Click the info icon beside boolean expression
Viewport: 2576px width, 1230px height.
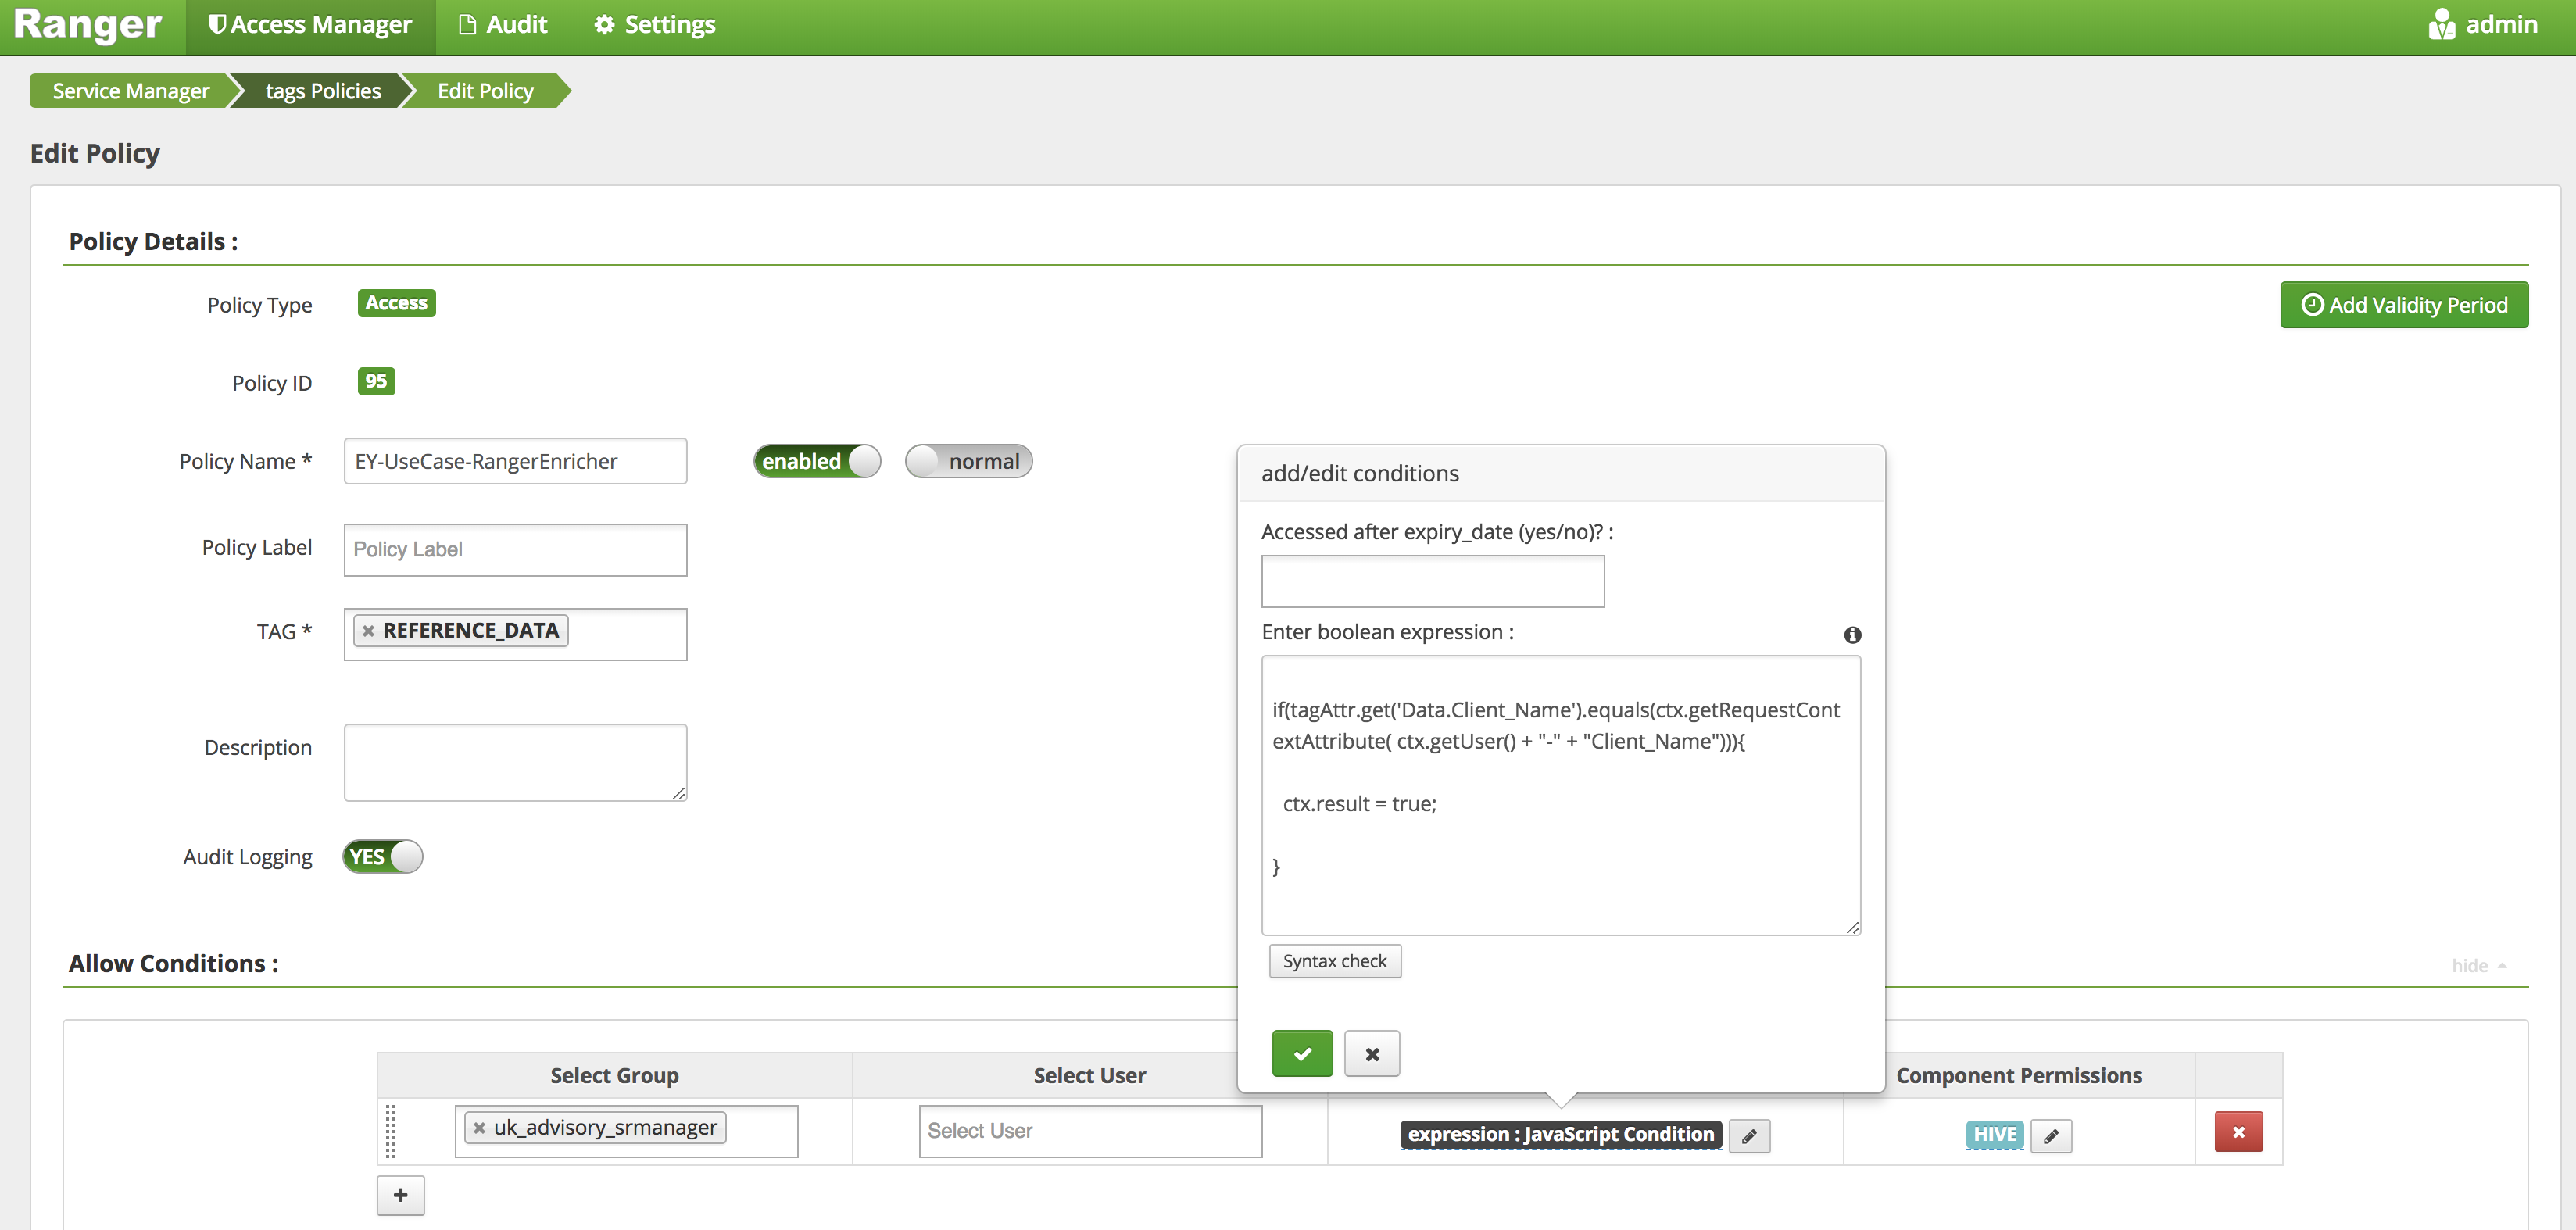(x=1853, y=635)
